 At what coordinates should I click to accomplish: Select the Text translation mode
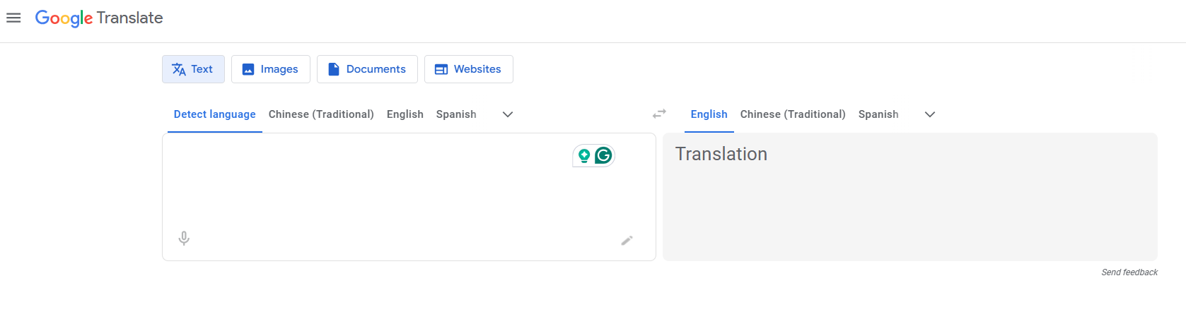click(x=193, y=69)
